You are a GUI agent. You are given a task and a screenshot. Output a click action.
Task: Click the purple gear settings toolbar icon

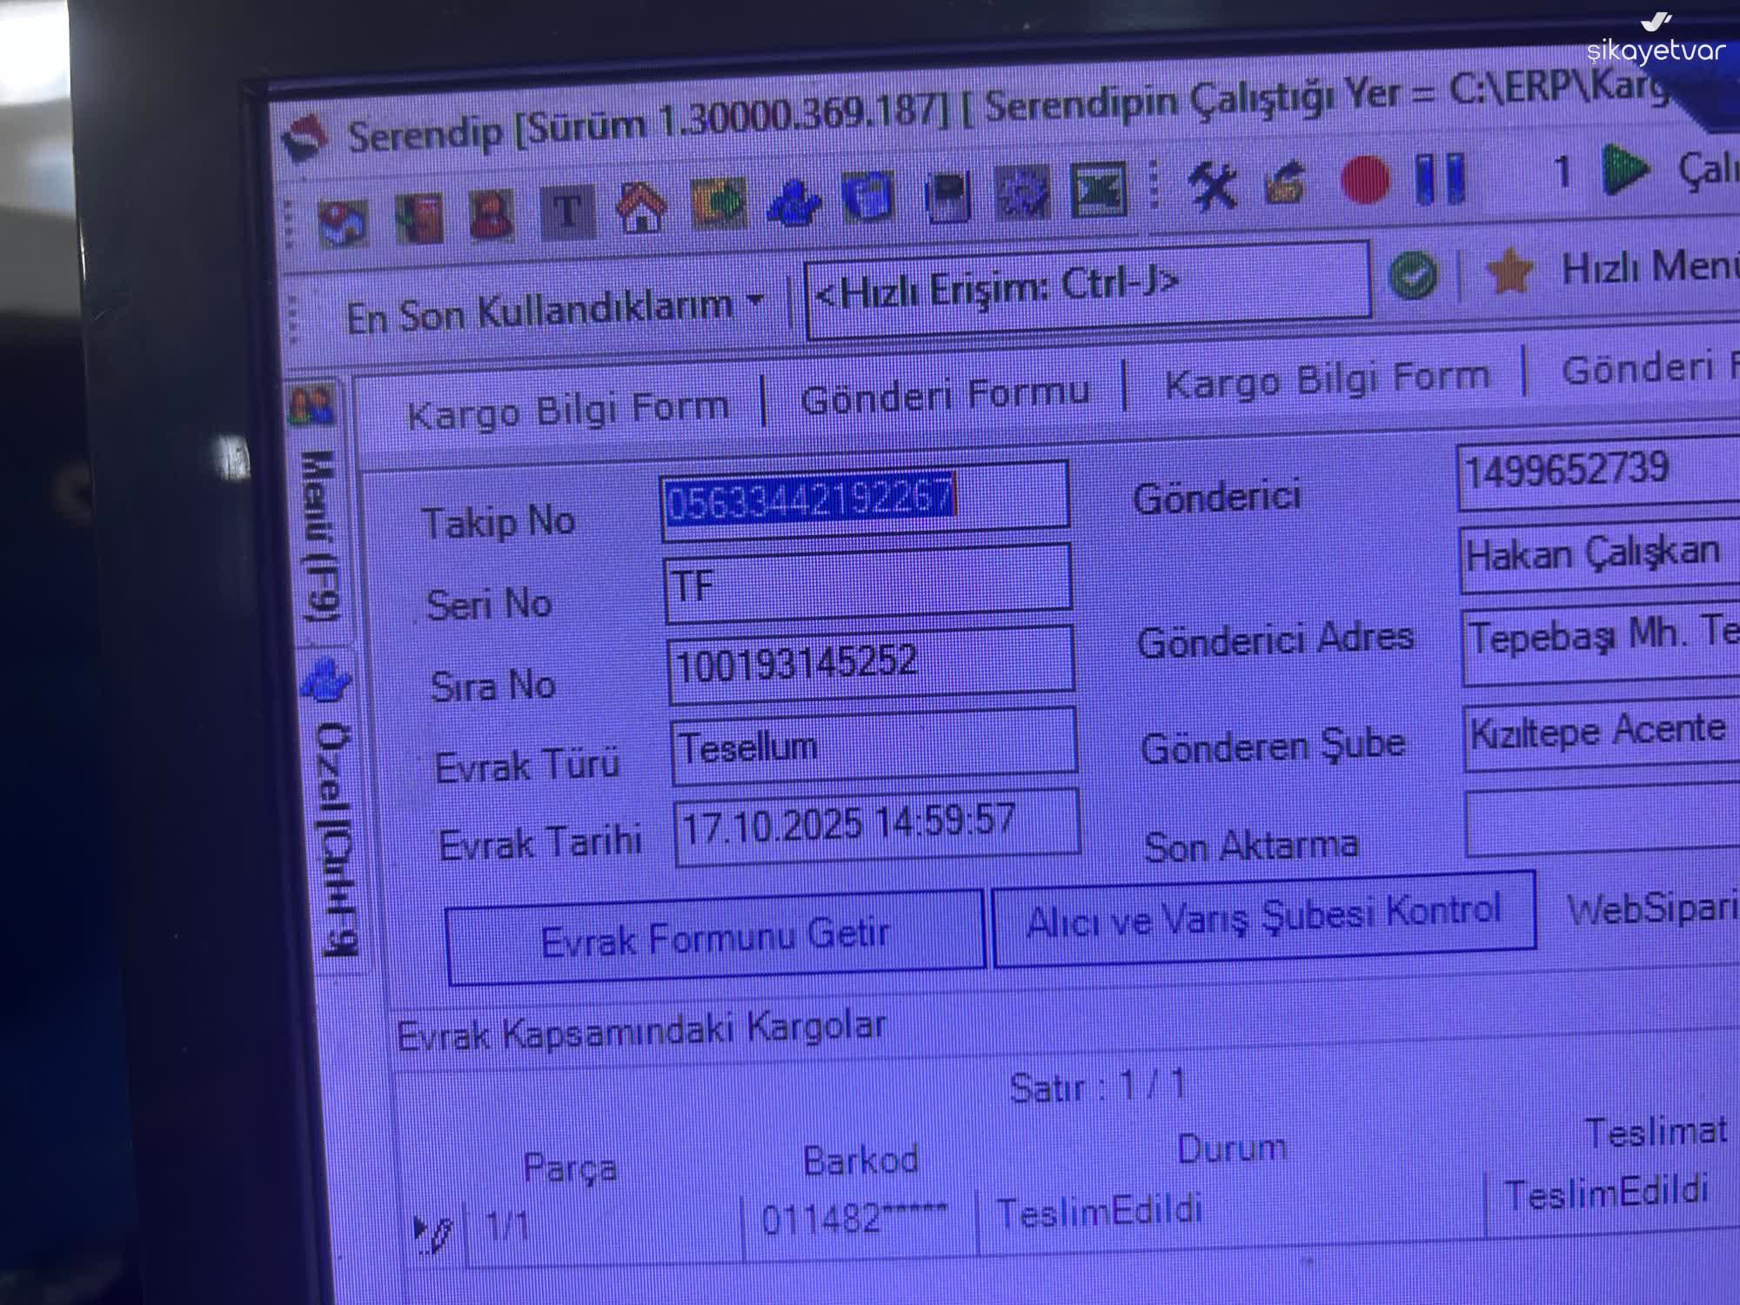[x=1022, y=192]
